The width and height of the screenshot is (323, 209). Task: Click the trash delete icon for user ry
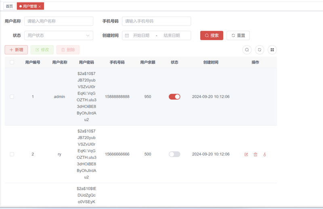click(255, 154)
